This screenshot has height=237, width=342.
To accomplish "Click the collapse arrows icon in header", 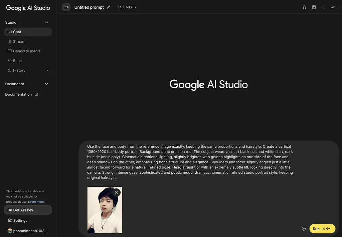I will click(x=332, y=7).
